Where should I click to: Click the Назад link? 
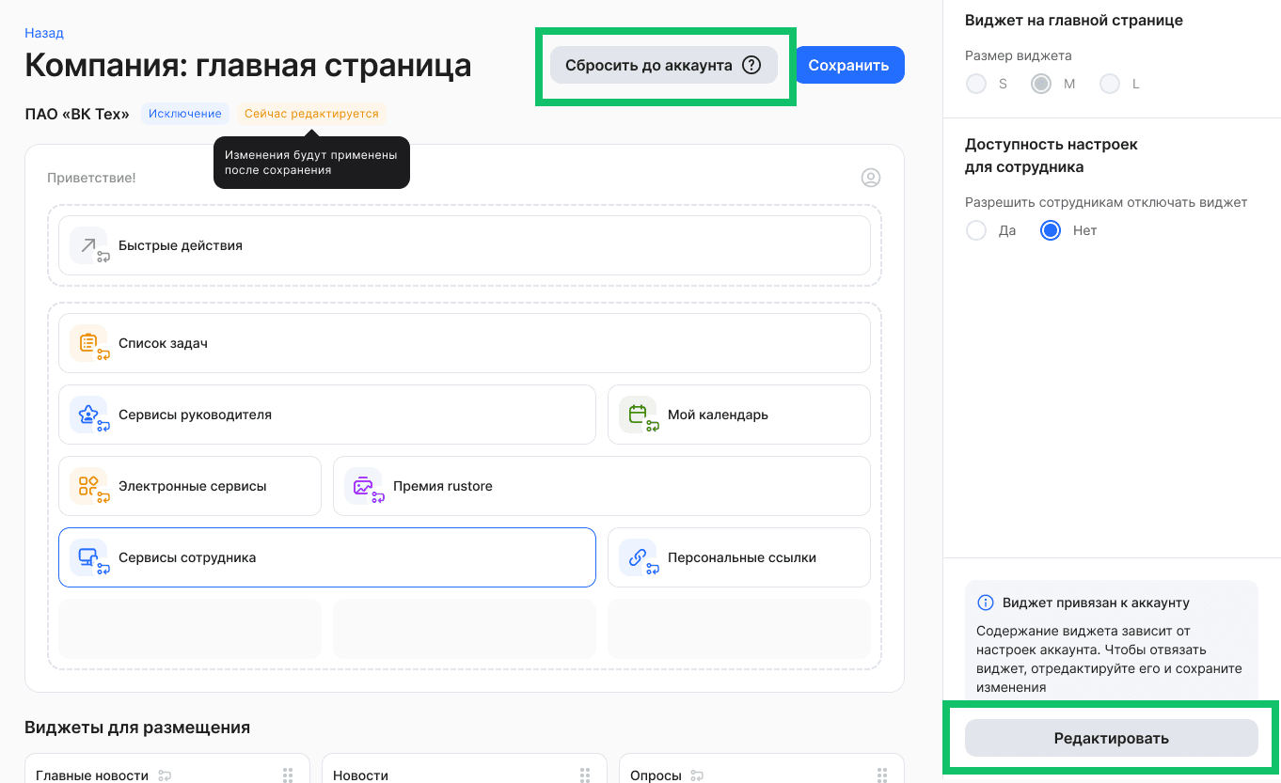(x=44, y=33)
